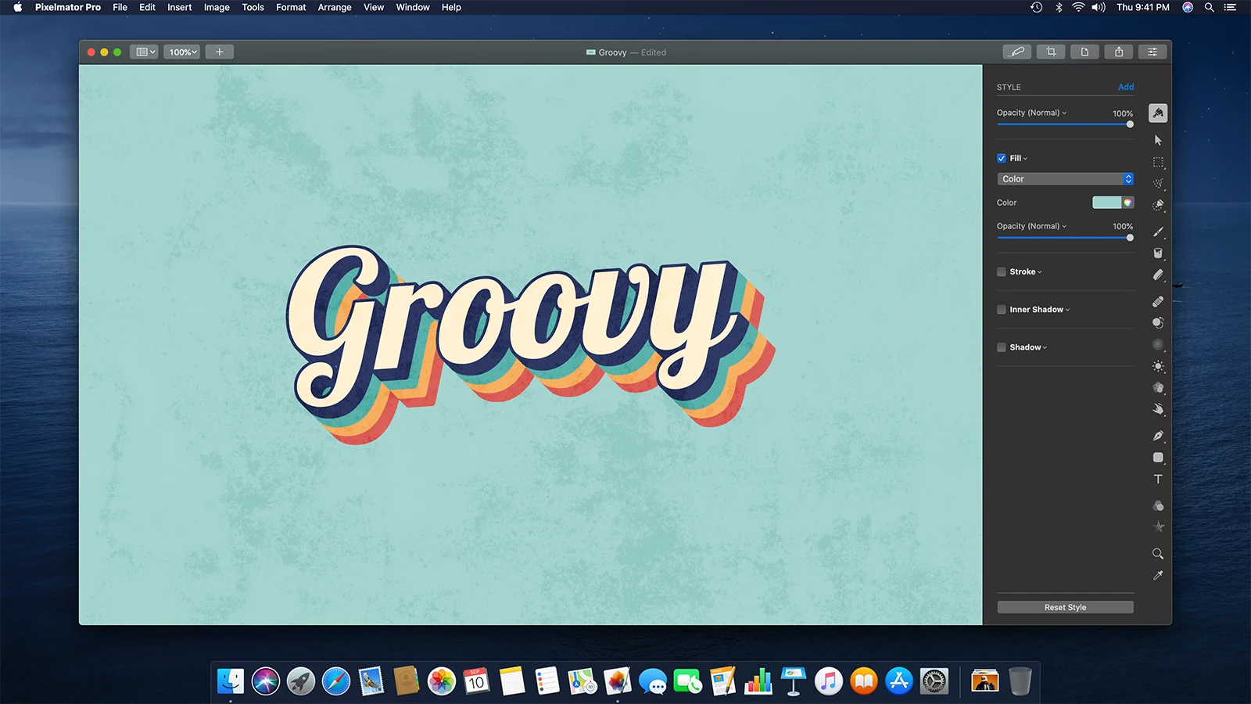Pick the Free Selection lasso tool
Image resolution: width=1251 pixels, height=704 pixels.
[1158, 183]
